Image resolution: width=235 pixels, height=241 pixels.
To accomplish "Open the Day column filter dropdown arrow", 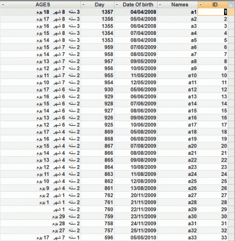I will click(83, 4).
